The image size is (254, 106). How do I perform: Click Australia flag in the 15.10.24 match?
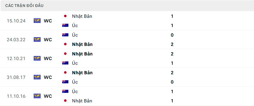(65, 25)
